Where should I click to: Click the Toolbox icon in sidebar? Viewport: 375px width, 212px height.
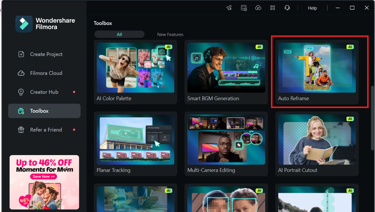pos(21,111)
